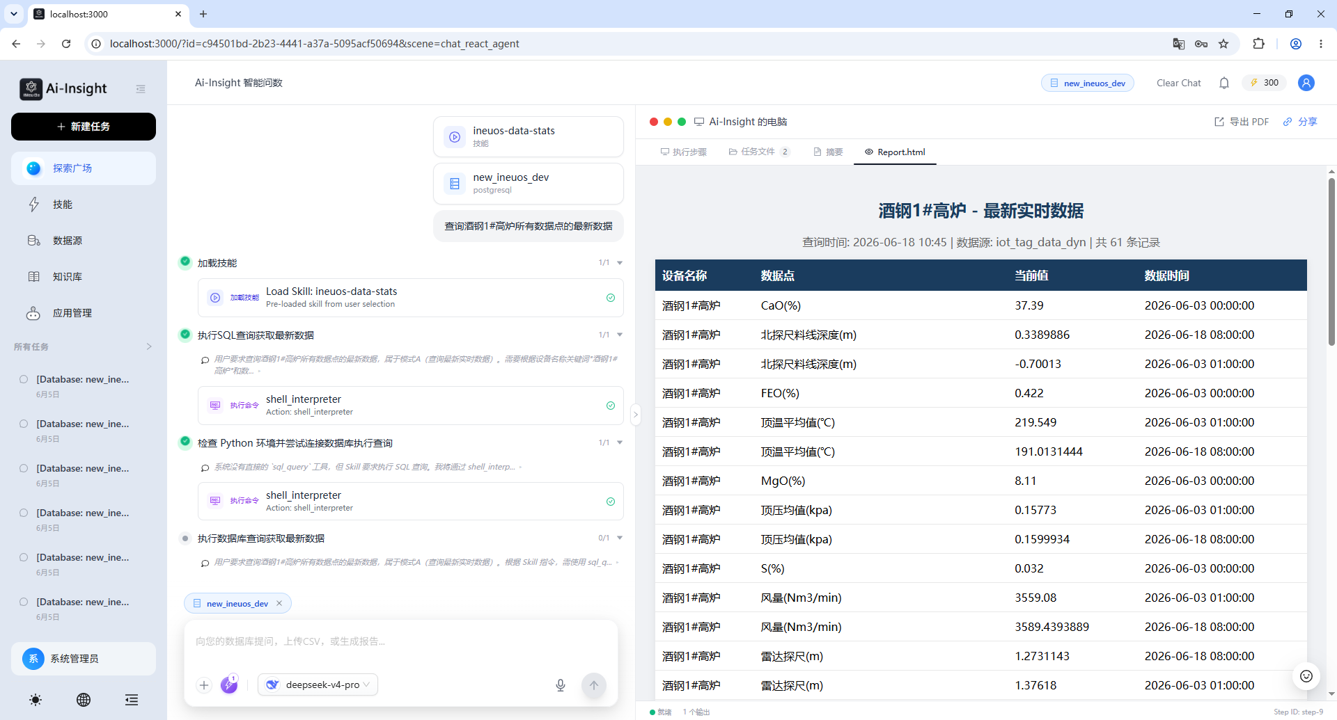The width and height of the screenshot is (1337, 720).
Task: Click the report vertical scrollbar thumb
Action: [x=1331, y=261]
